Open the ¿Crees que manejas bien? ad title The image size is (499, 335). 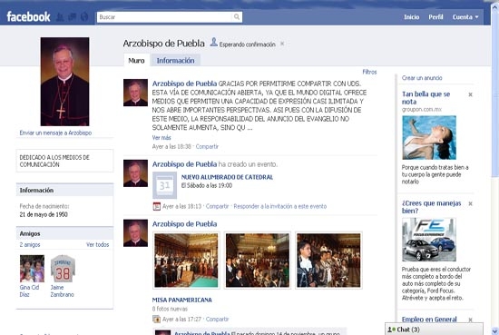tap(431, 207)
